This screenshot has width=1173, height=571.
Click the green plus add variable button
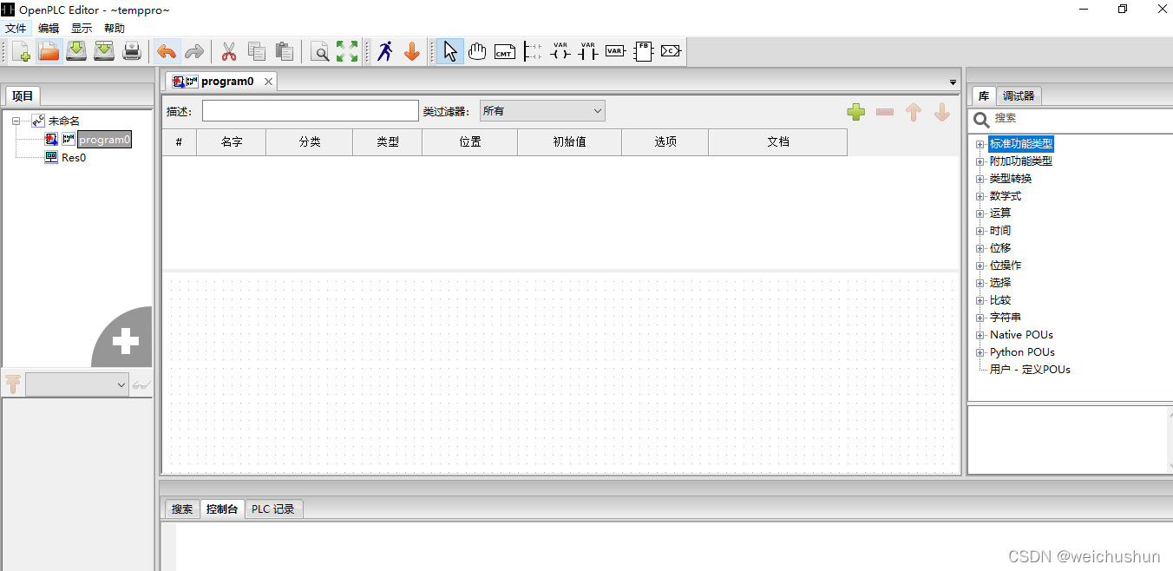[855, 112]
